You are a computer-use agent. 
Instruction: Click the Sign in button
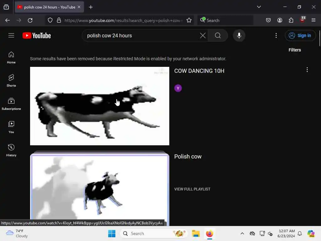300,35
